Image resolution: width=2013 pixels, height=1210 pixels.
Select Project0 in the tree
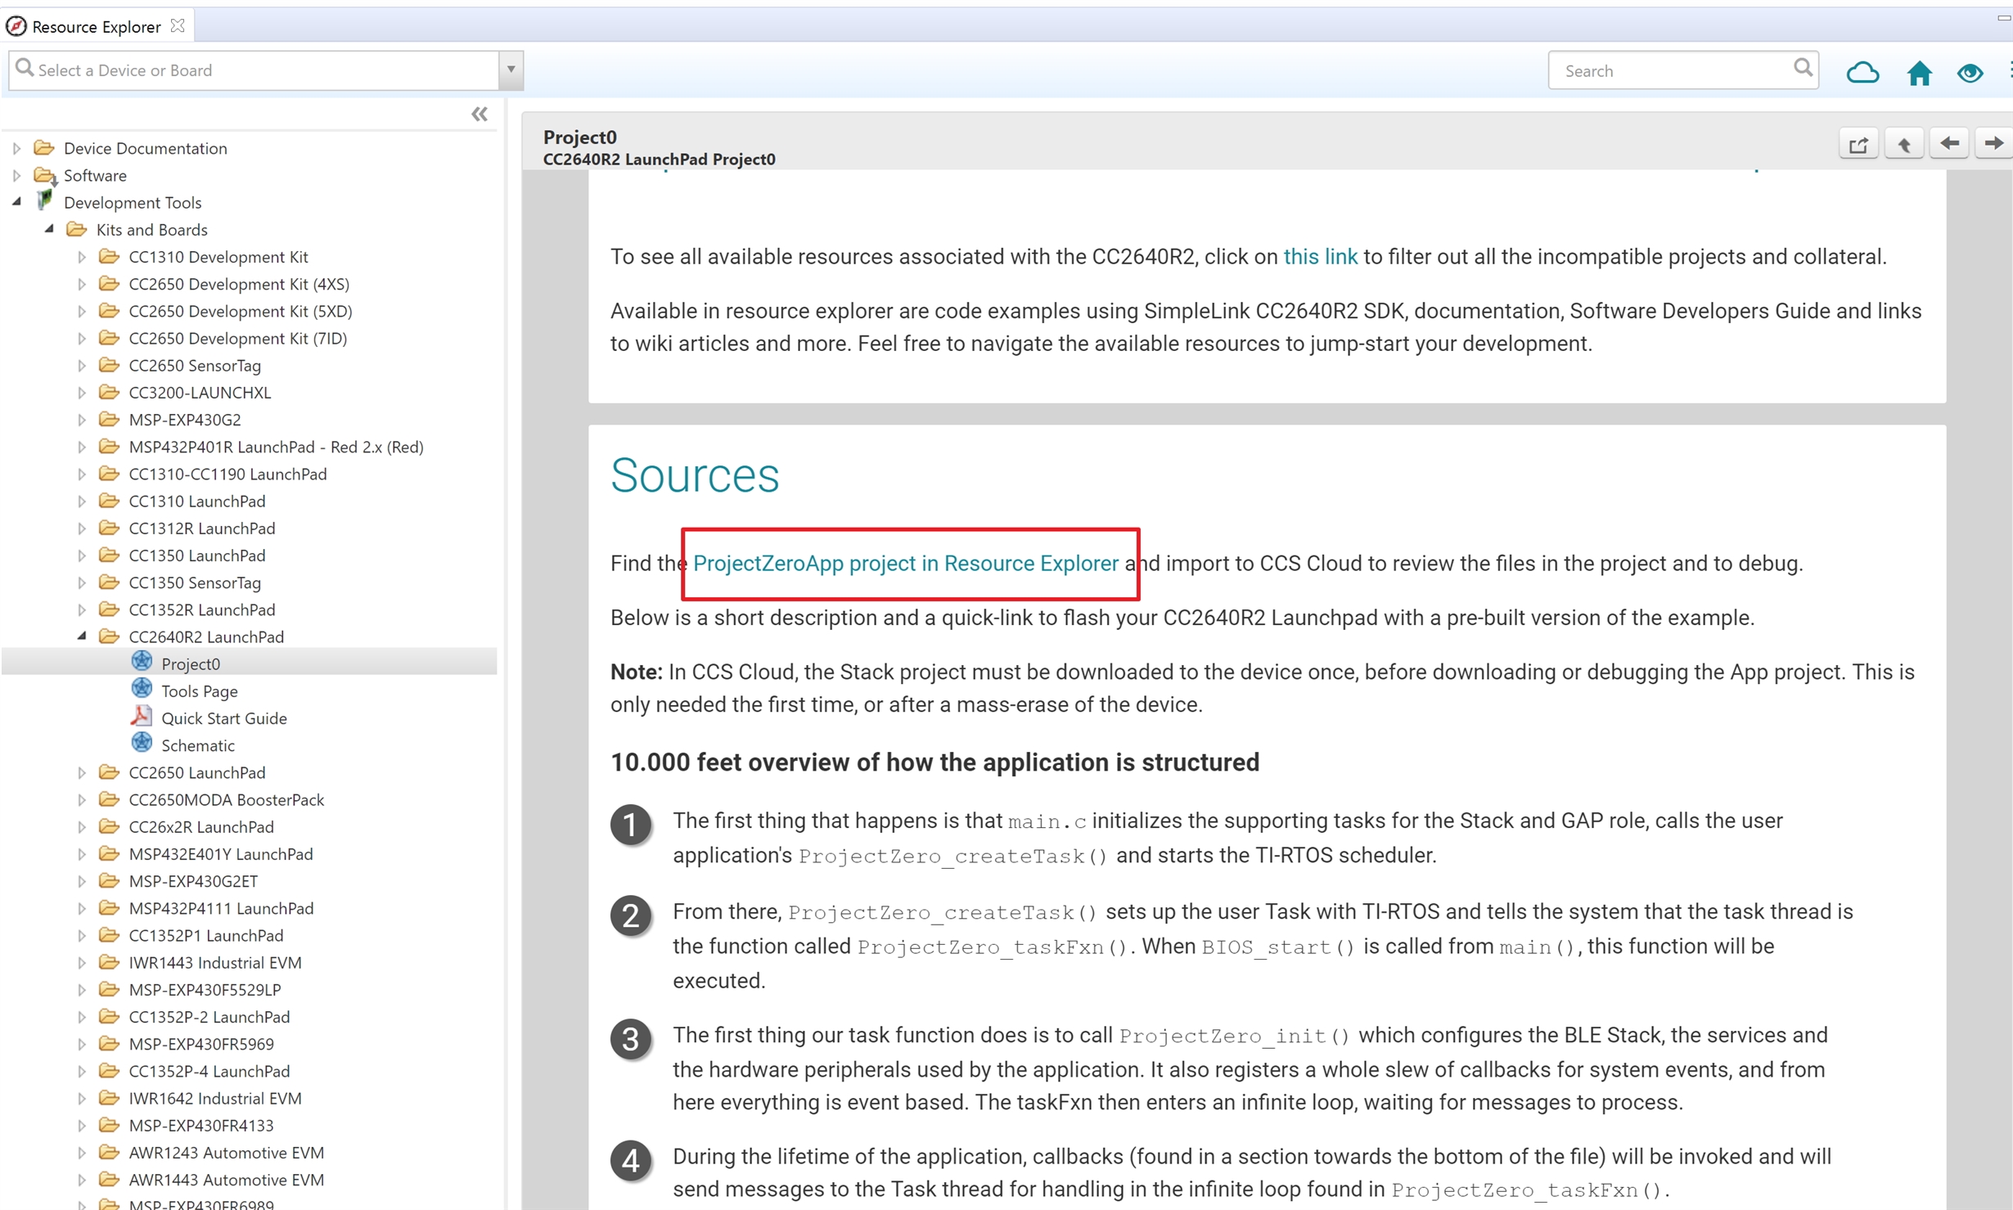pos(190,663)
